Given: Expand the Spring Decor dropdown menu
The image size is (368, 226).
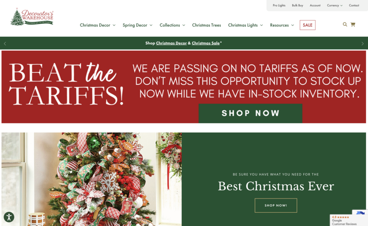Looking at the screenshot, I should [x=137, y=25].
